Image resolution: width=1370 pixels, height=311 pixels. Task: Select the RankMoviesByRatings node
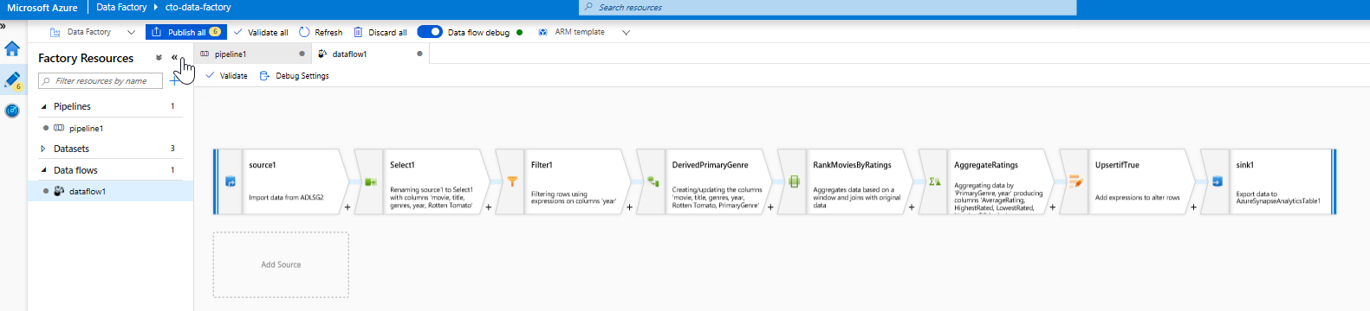[x=846, y=181]
